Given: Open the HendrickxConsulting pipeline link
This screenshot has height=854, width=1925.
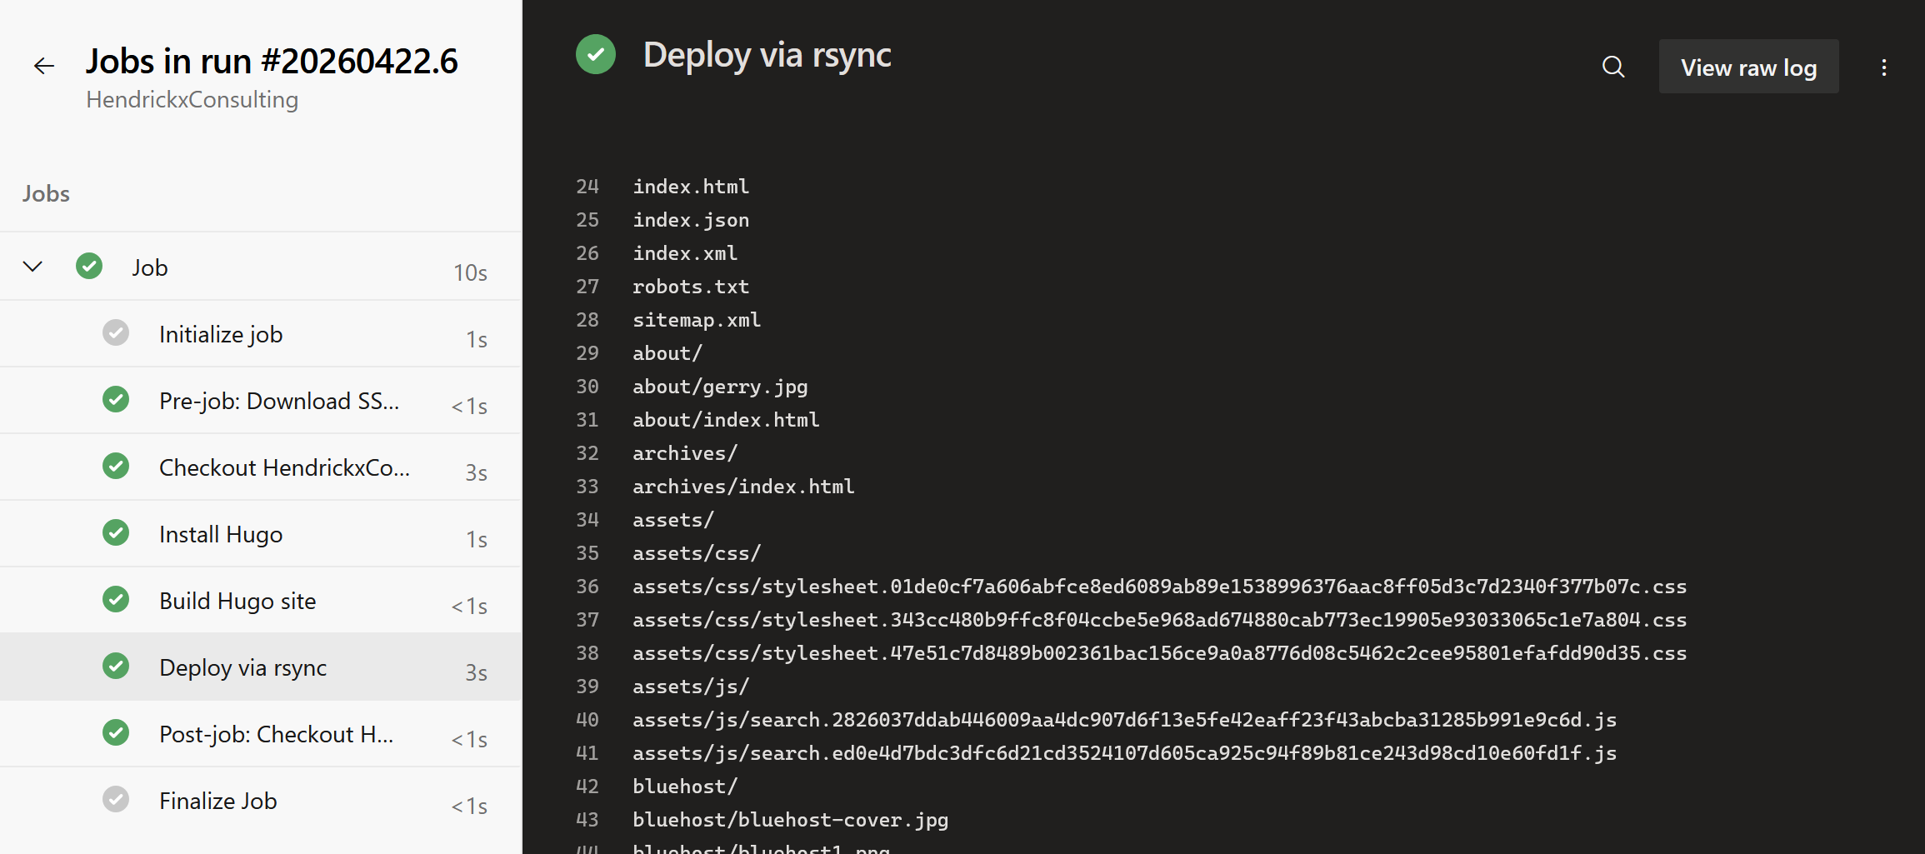Looking at the screenshot, I should tap(192, 100).
